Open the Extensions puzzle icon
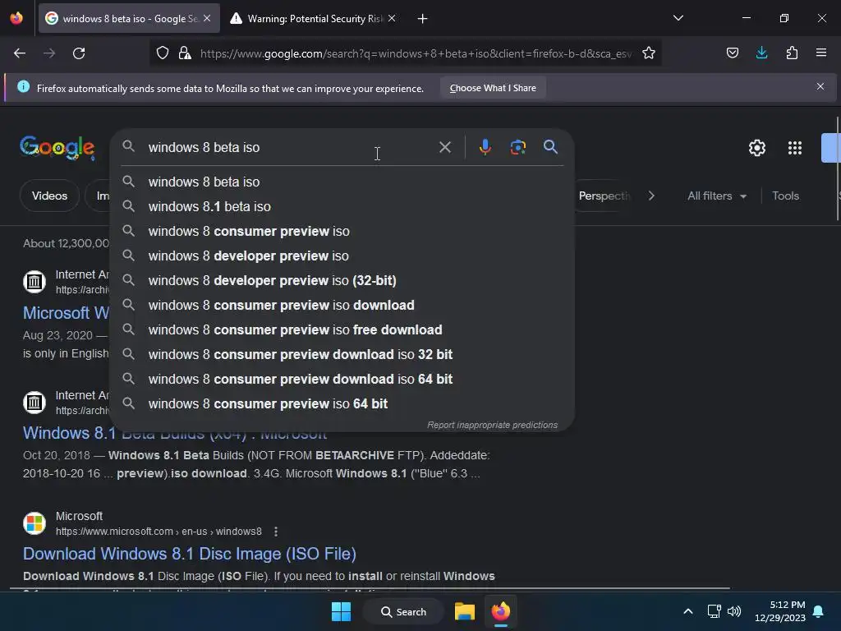This screenshot has width=841, height=631. click(792, 53)
